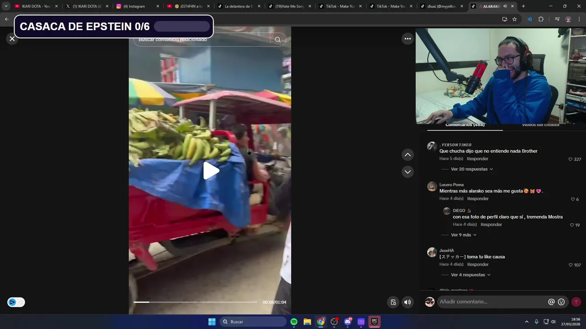The width and height of the screenshot is (586, 329).
Task: Go to the previous video with up arrow
Action: pyautogui.click(x=407, y=155)
